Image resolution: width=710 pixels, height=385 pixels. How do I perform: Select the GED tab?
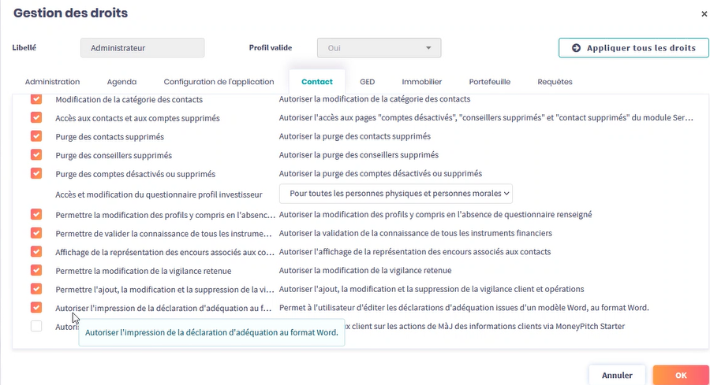pyautogui.click(x=367, y=82)
